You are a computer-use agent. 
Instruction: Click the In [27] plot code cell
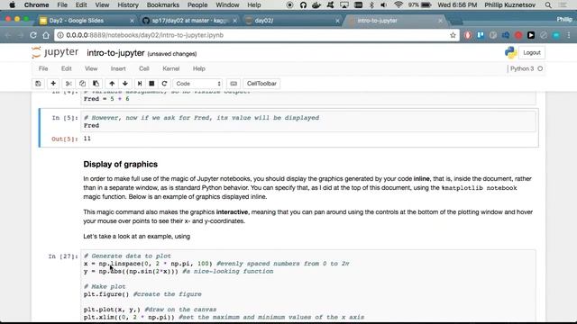coord(308,286)
